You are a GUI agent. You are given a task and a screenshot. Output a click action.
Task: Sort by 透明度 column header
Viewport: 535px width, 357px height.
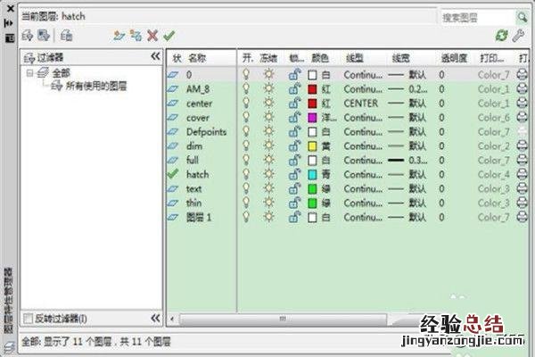point(454,58)
